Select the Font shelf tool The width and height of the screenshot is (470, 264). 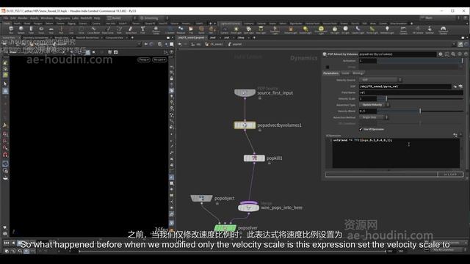pos(142,29)
